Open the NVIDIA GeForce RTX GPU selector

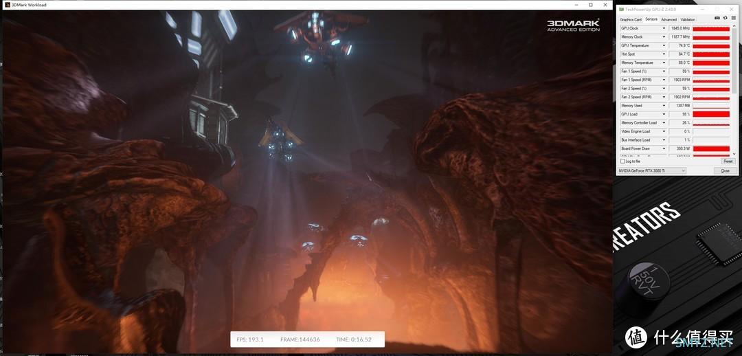(x=651, y=170)
